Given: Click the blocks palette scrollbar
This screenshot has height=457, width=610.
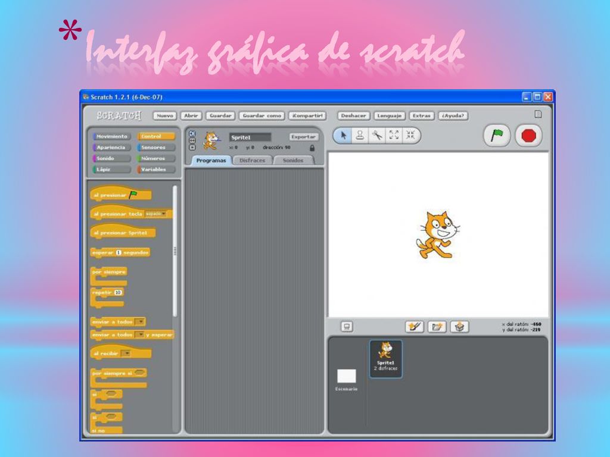Looking at the screenshot, I should pos(175,251).
